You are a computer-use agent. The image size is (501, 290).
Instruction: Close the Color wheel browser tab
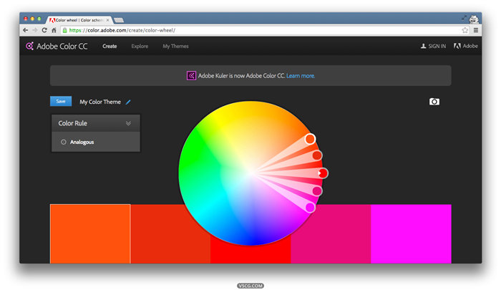(x=107, y=20)
